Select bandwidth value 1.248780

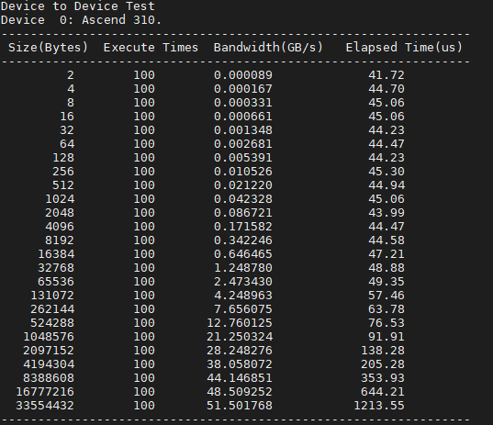tap(243, 268)
